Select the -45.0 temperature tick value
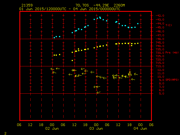Viewport: 180px width, 135px height. pyautogui.click(x=160, y=28)
